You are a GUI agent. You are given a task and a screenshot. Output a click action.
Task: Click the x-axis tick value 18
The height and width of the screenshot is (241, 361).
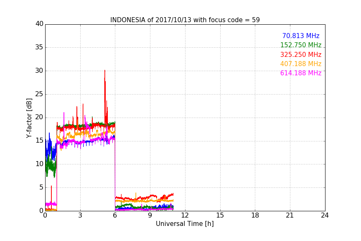pos(255,215)
